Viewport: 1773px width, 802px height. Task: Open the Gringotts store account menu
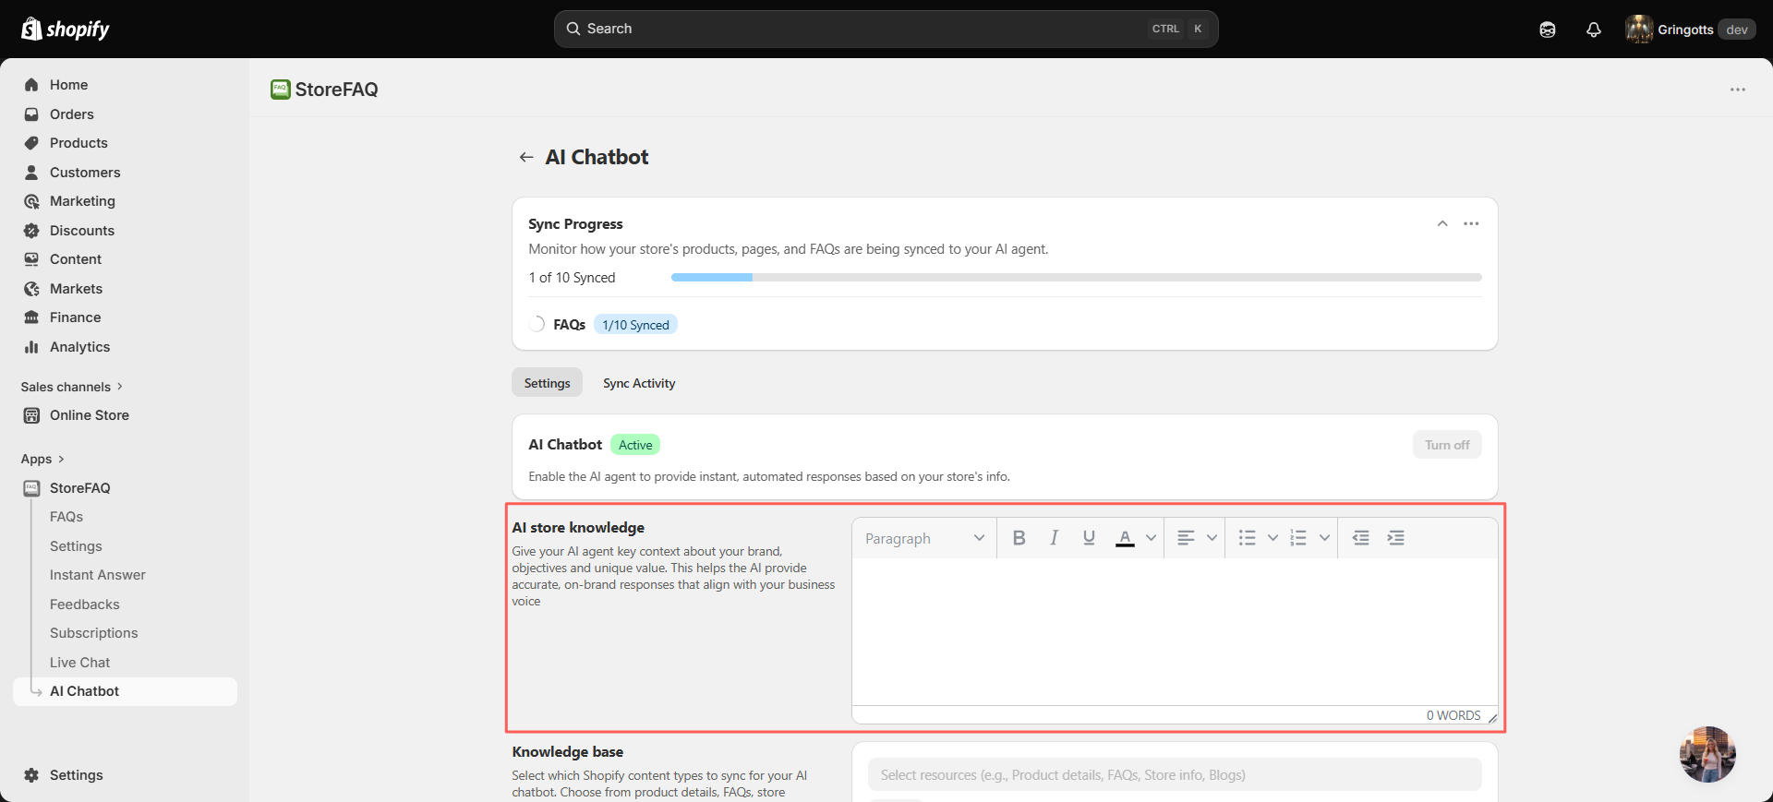[x=1690, y=30]
